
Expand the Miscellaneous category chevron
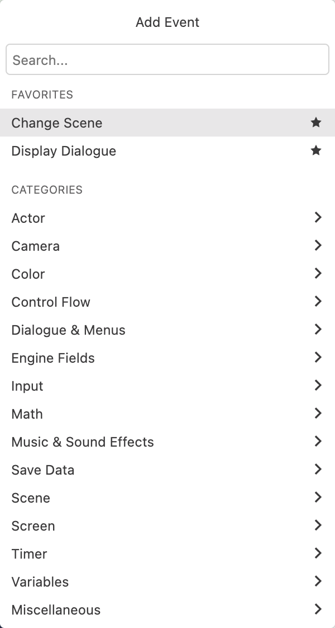318,610
